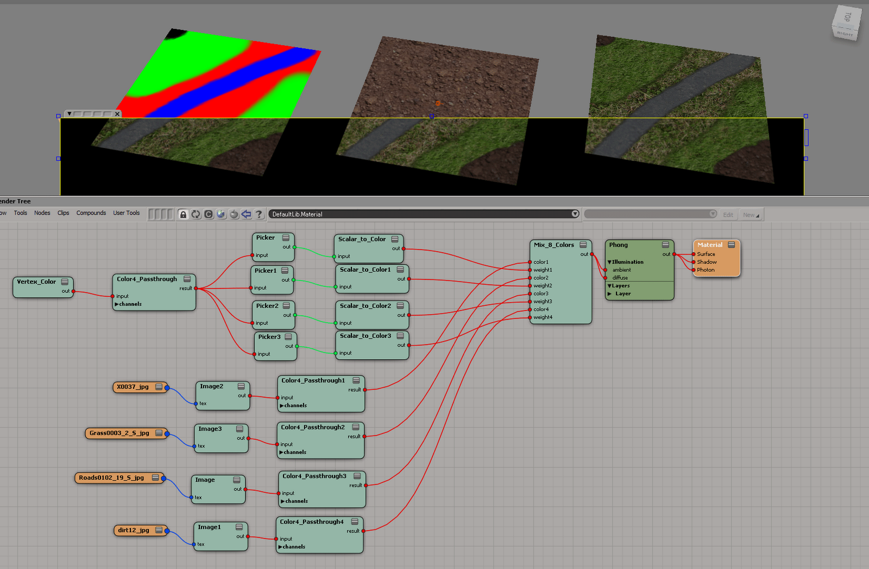Collapse the Illumination group in Phong node
The height and width of the screenshot is (569, 869).
click(x=609, y=262)
